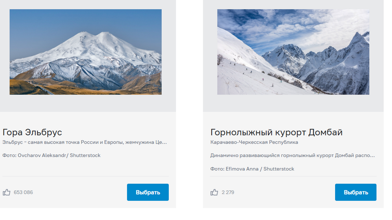Click Выбрать button for Гора Эльбрус

148,192
